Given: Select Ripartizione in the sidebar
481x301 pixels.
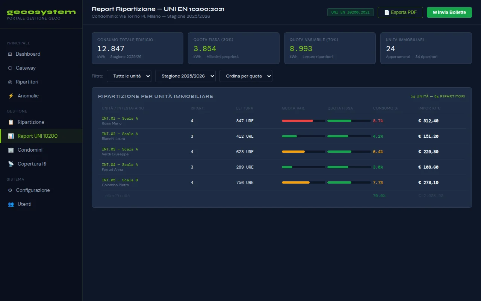Looking at the screenshot, I should pyautogui.click(x=41, y=122).
